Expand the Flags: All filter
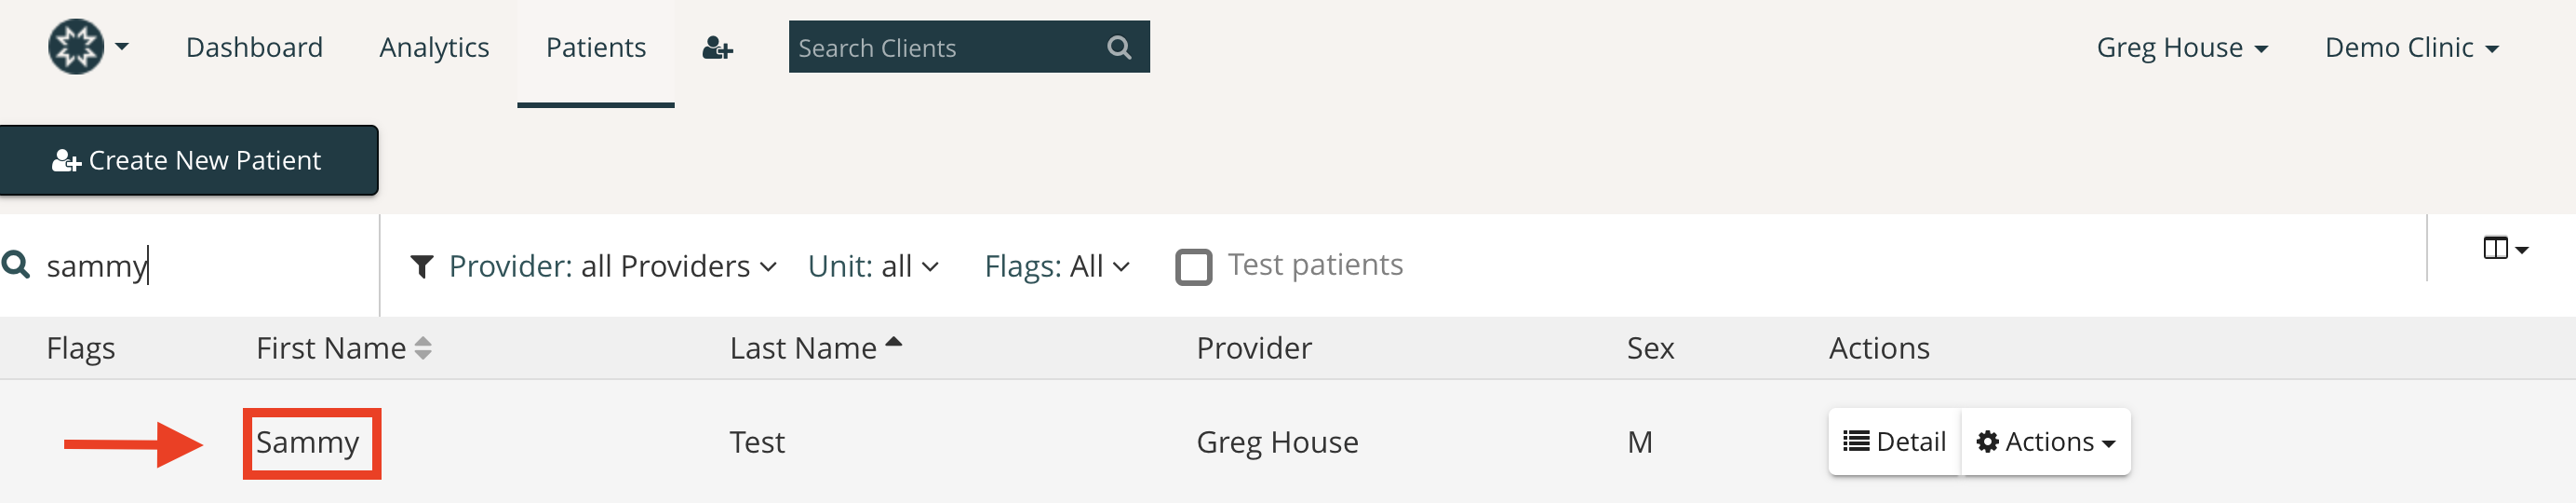The width and height of the screenshot is (2576, 503). coord(1057,266)
